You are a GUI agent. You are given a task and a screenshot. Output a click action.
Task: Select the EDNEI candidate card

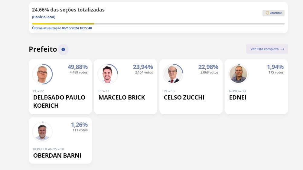pyautogui.click(x=256, y=87)
